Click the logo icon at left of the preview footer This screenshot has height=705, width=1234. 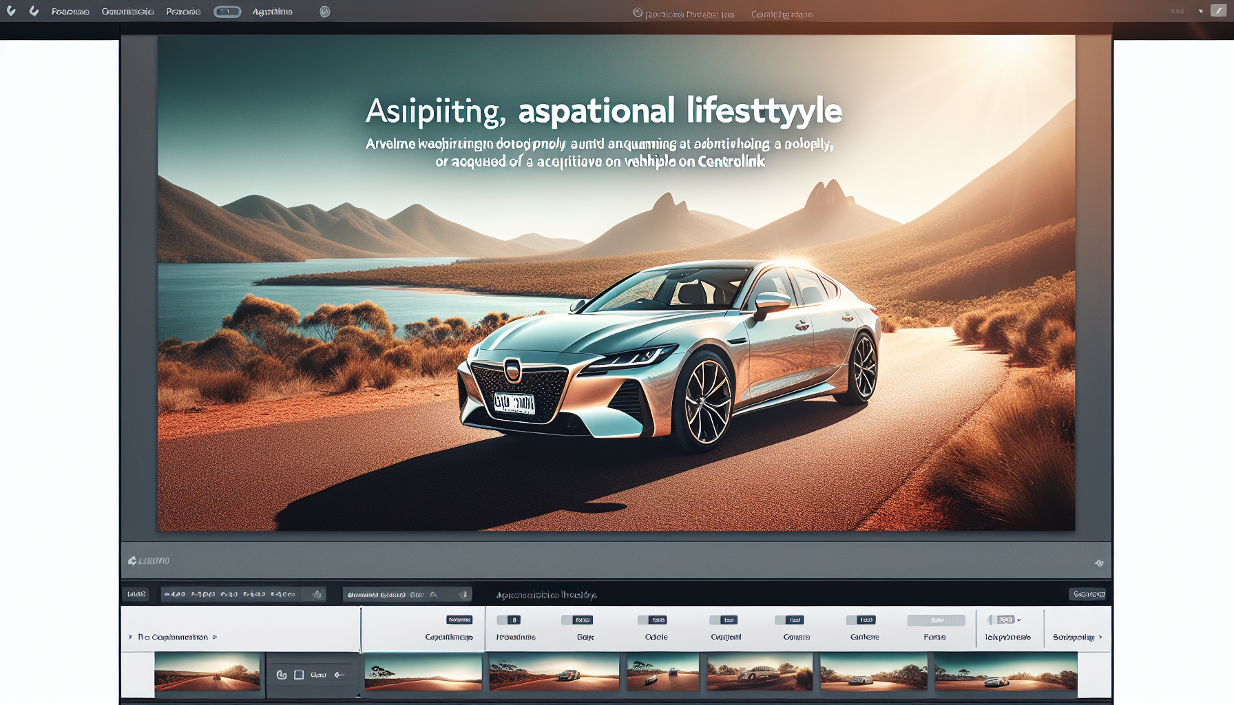coord(132,561)
